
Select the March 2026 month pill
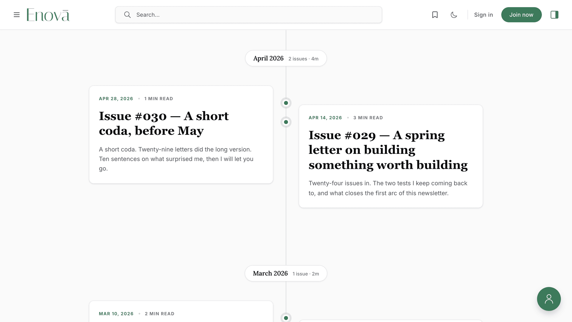286,273
